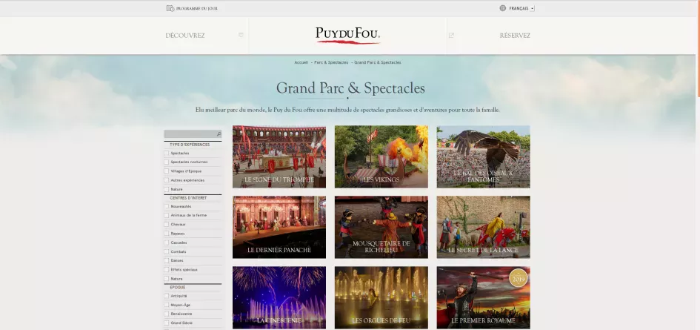Tick the Rapaces checkbox

(167, 234)
